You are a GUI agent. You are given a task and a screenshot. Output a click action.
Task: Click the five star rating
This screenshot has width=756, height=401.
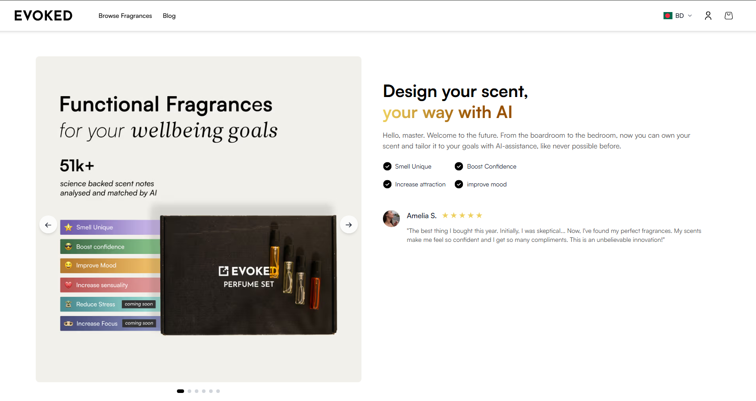(x=462, y=215)
